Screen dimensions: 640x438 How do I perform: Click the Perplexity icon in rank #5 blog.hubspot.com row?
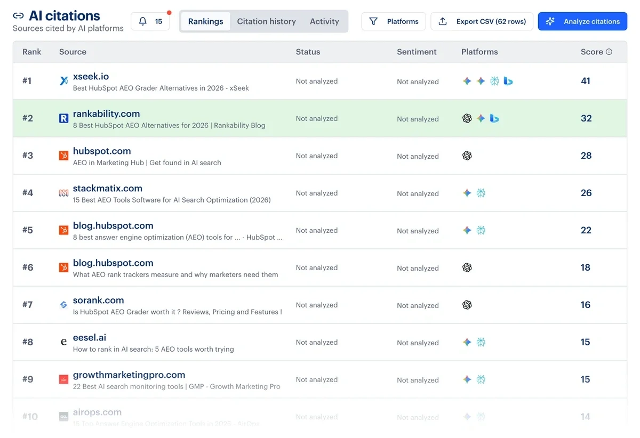click(x=481, y=230)
